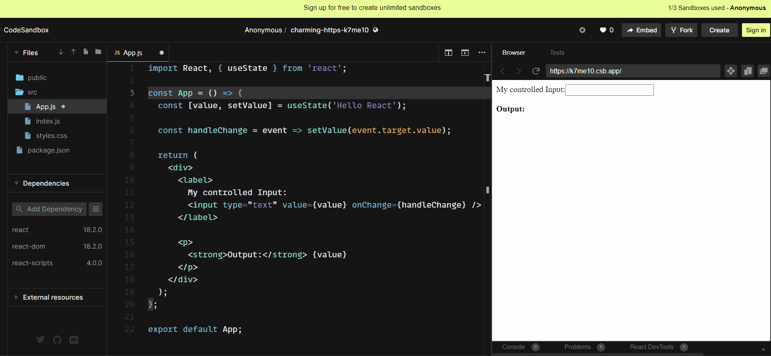This screenshot has height=356, width=771.
Task: Focus the My controlled Input text box
Action: (609, 90)
